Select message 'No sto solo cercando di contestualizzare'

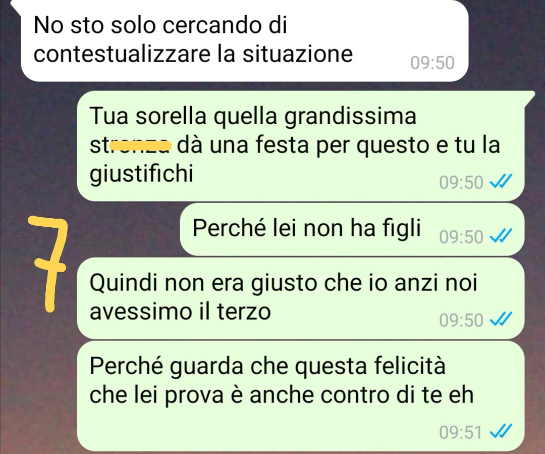tap(244, 40)
